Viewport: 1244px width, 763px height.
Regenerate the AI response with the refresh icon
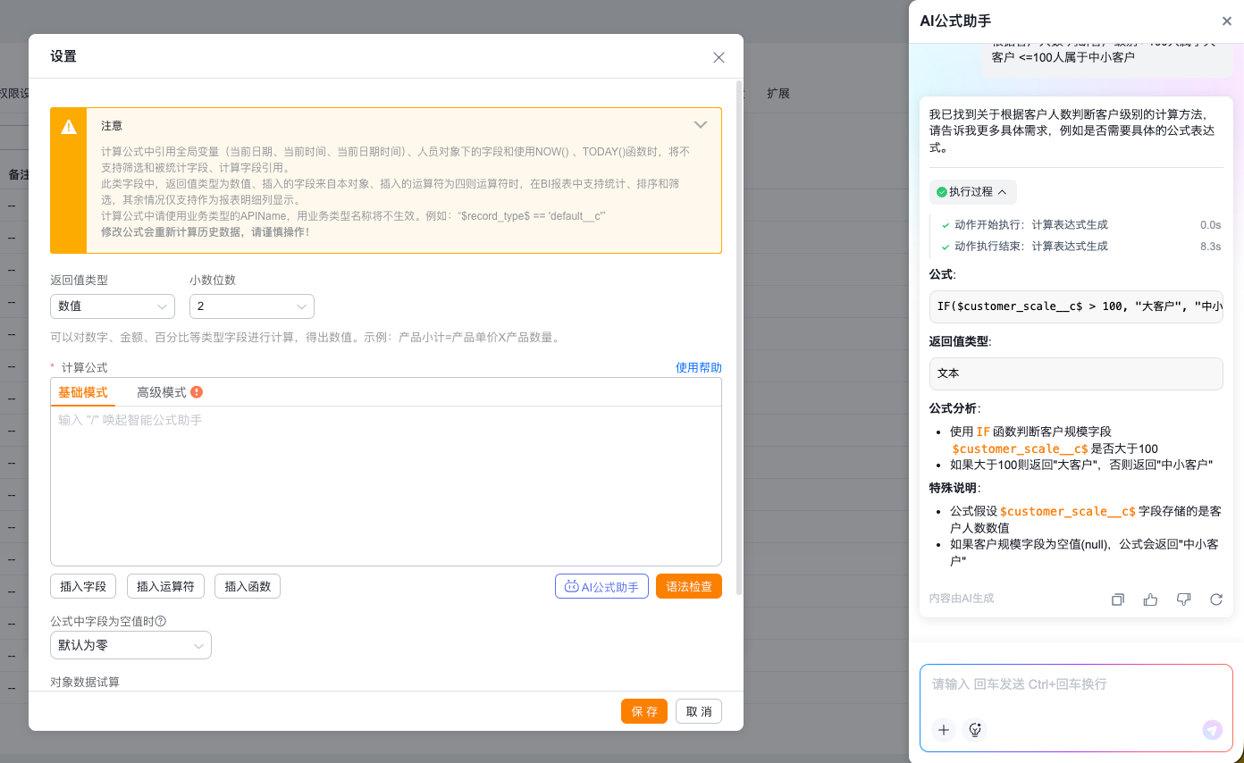[1216, 599]
